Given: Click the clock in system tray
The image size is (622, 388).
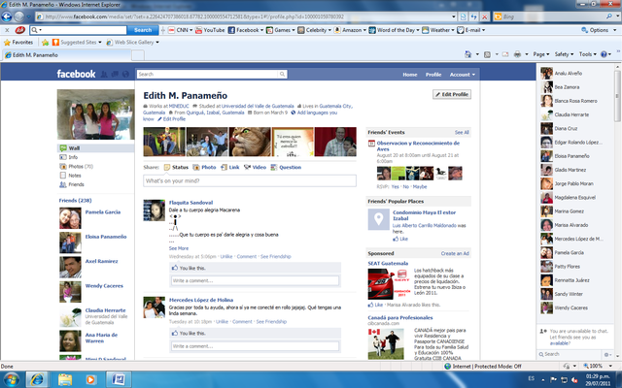Looking at the screenshot, I should (598, 379).
